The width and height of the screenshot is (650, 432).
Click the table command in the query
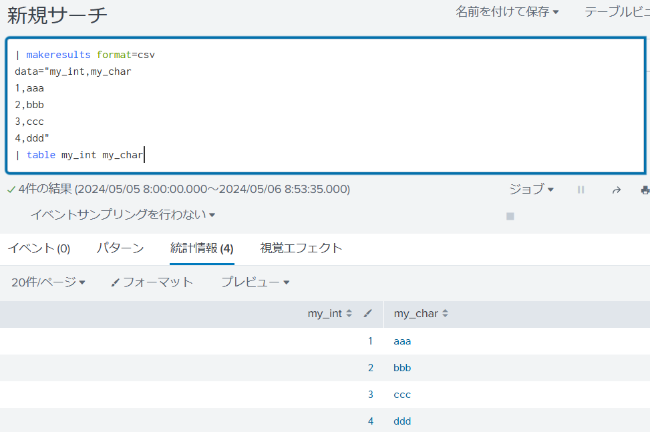coord(41,155)
